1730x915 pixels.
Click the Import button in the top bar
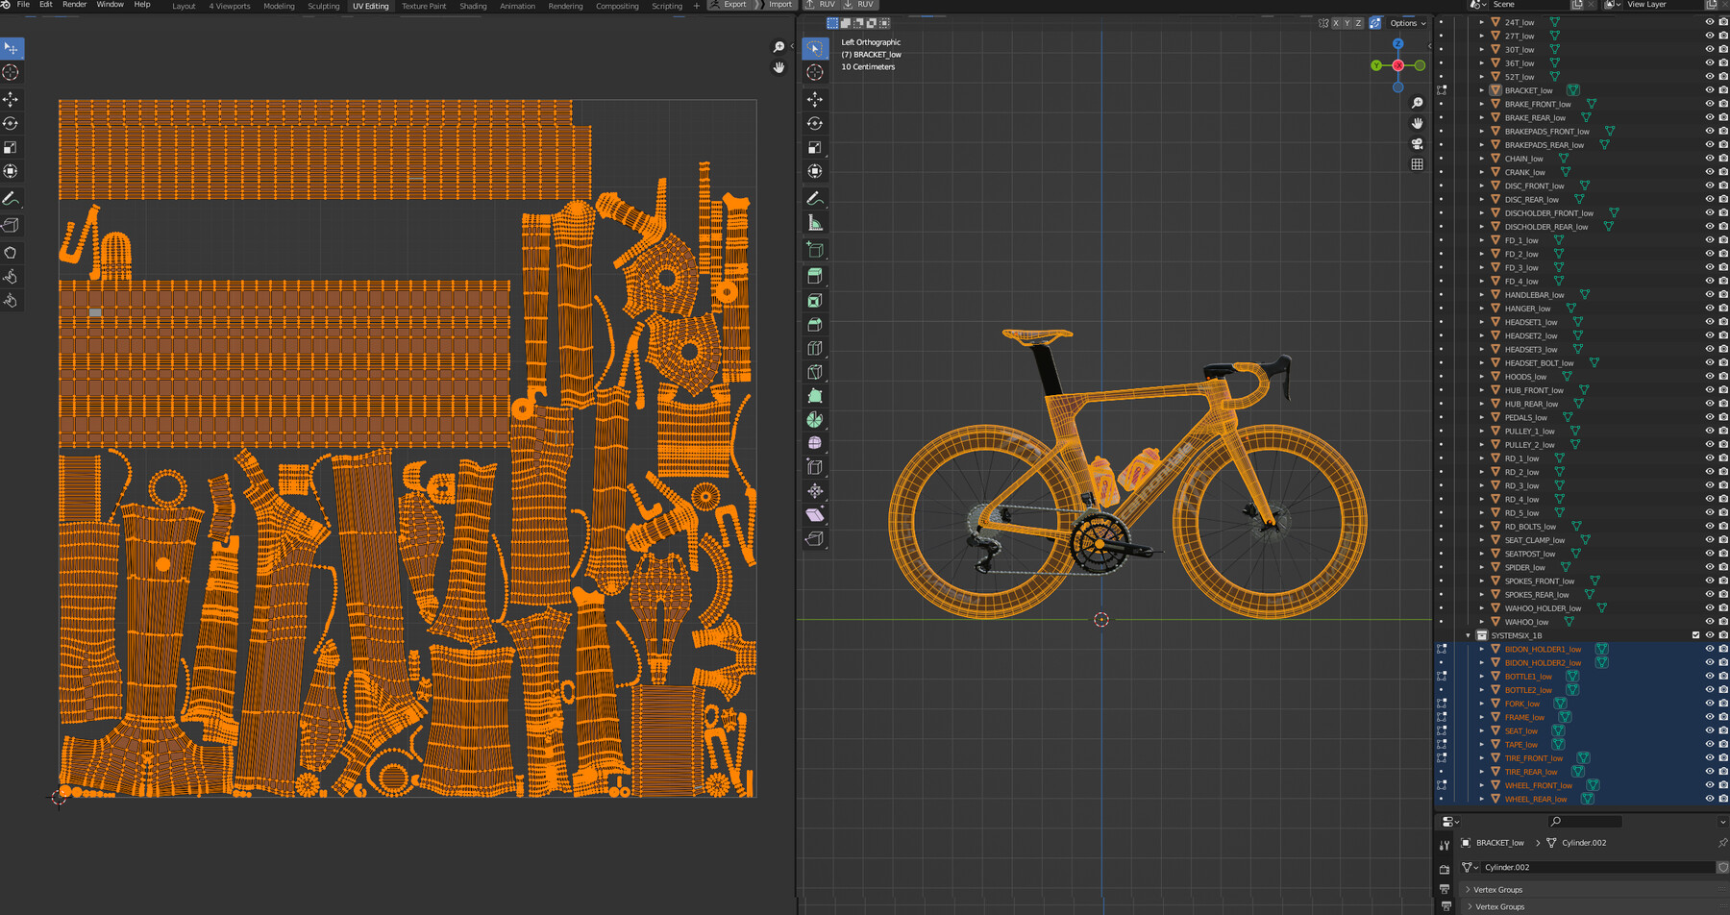(x=776, y=5)
